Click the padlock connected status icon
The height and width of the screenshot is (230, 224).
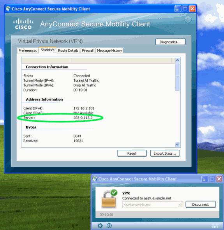point(109,198)
